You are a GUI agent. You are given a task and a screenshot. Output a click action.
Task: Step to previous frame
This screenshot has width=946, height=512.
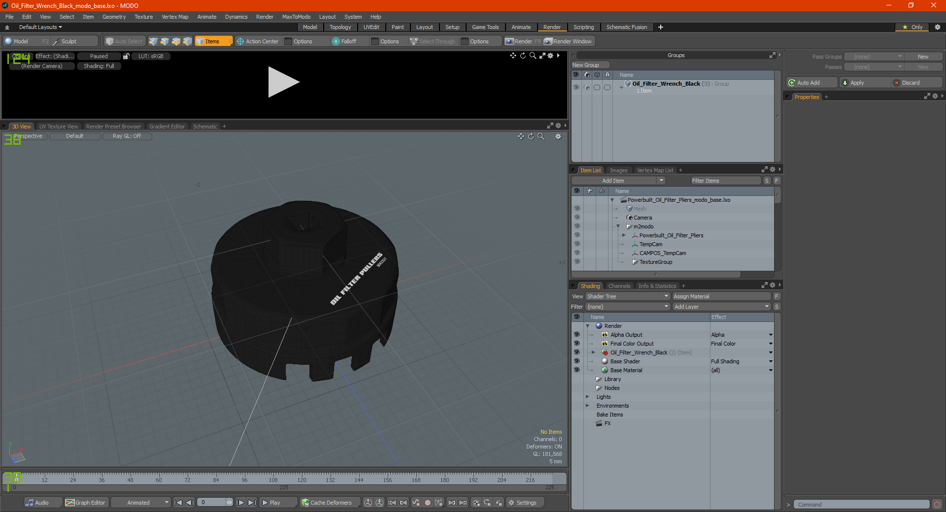(190, 503)
